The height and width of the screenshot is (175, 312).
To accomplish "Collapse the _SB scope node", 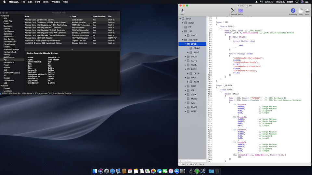I will (183, 31).
